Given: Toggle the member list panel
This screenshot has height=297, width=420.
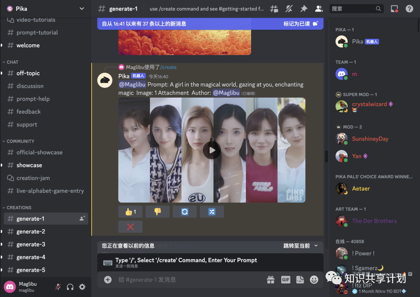Looking at the screenshot, I should point(319,9).
